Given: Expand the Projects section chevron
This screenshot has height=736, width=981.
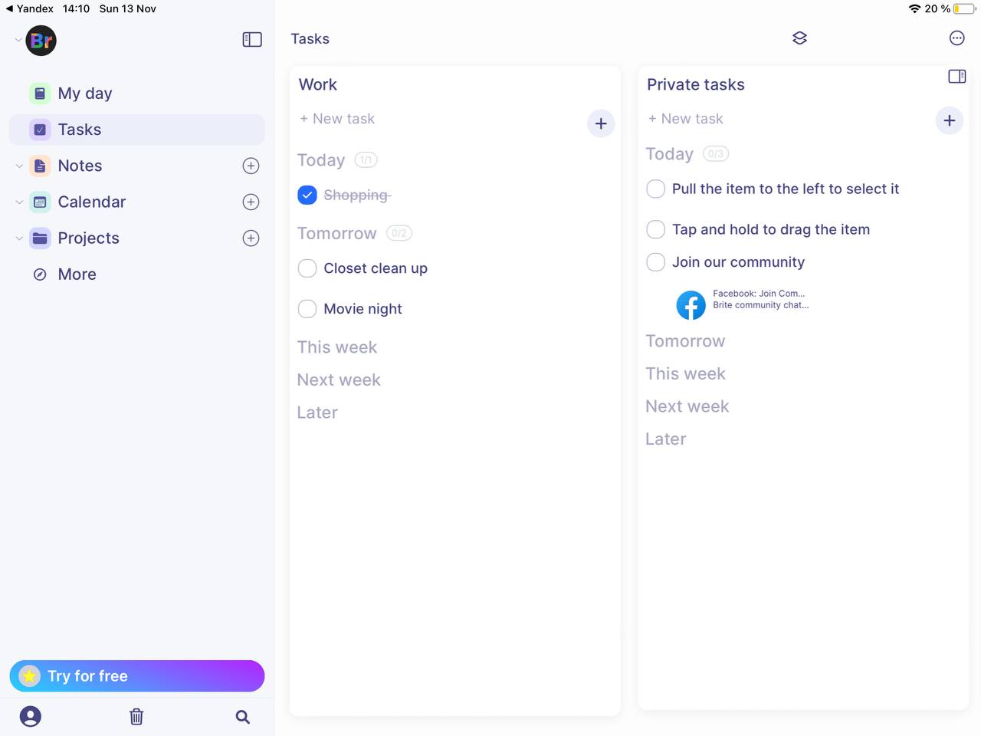Looking at the screenshot, I should coord(19,238).
